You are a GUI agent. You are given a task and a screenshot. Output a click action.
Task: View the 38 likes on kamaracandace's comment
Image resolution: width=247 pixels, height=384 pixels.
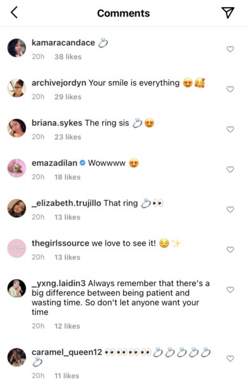(x=68, y=57)
